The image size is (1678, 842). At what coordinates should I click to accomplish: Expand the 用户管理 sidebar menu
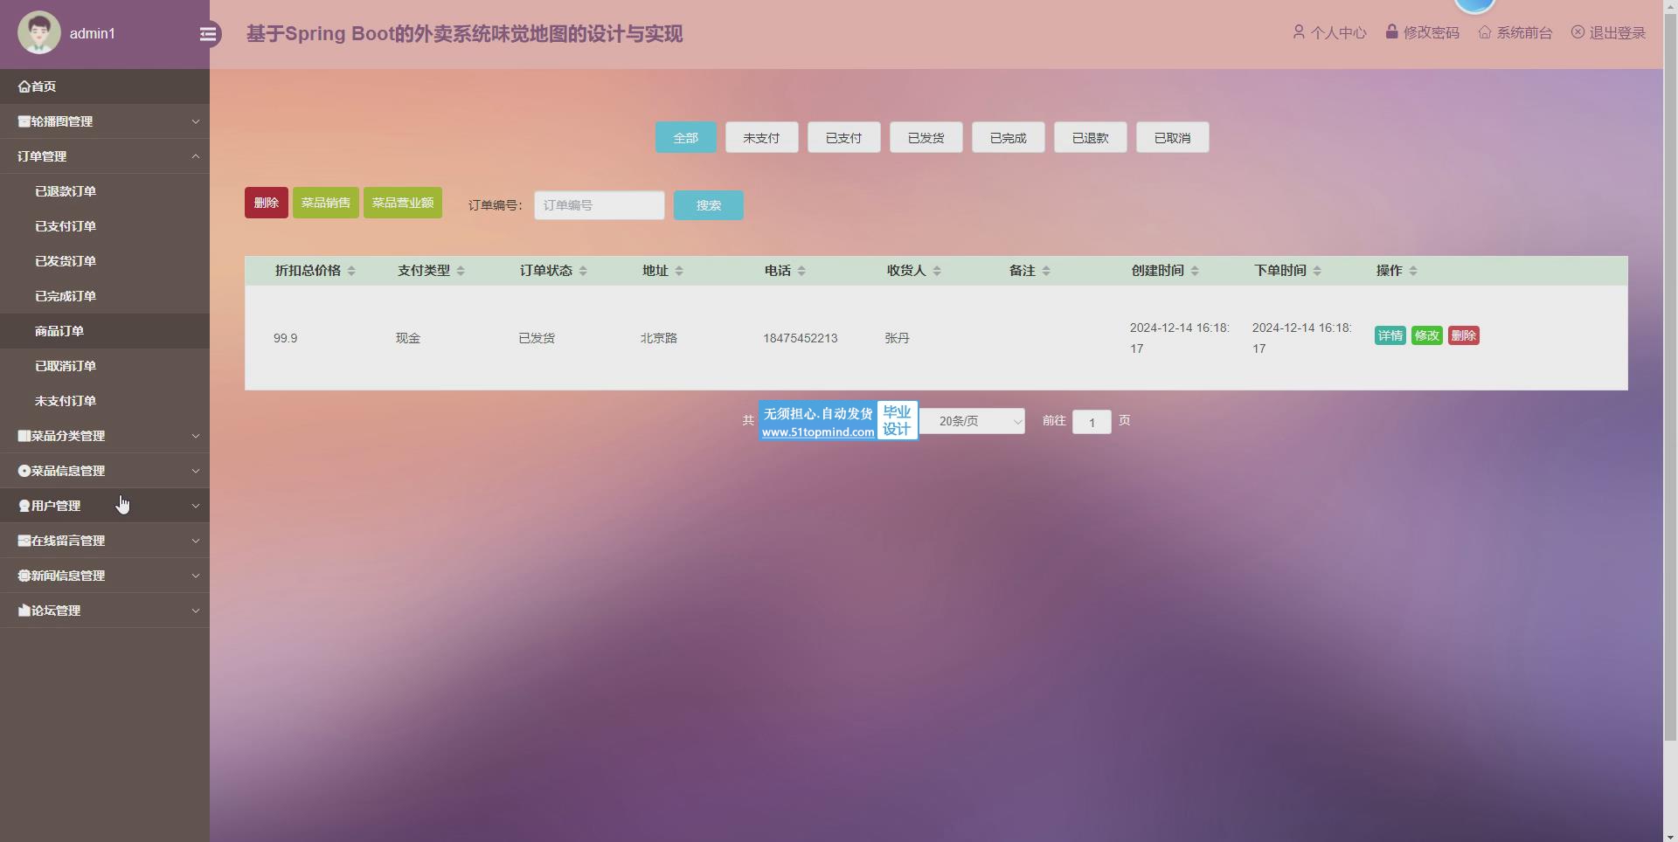pos(105,506)
